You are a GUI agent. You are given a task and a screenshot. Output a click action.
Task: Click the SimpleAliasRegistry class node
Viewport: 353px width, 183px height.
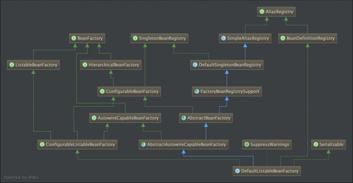(245, 38)
